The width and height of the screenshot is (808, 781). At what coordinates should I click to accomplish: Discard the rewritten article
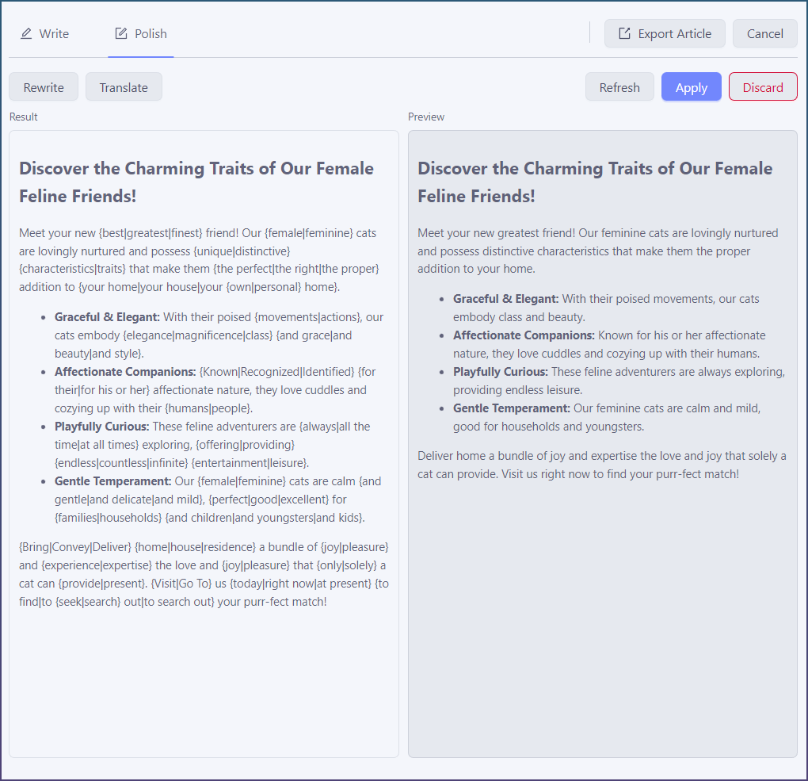click(762, 87)
